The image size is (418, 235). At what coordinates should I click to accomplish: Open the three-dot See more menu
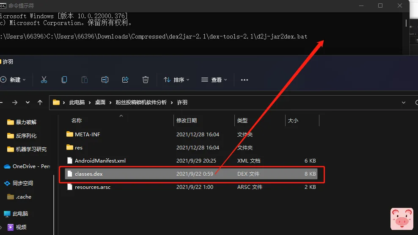(x=245, y=80)
